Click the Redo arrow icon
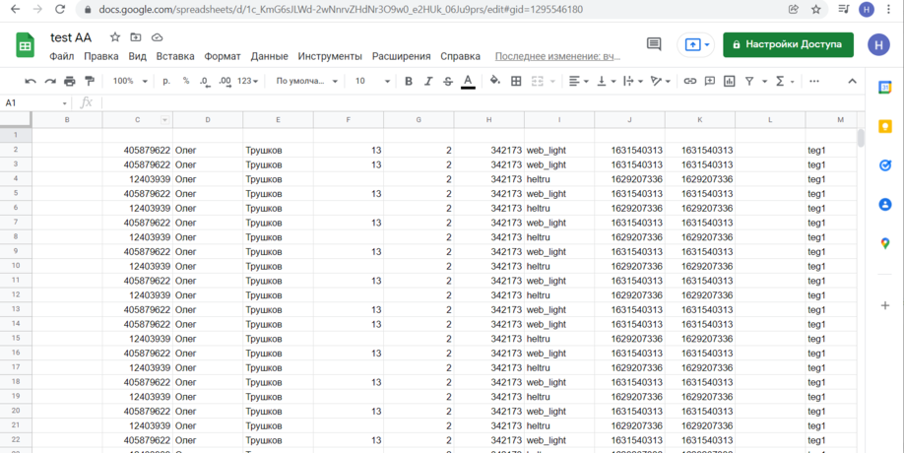The height and width of the screenshot is (453, 904). [x=50, y=82]
